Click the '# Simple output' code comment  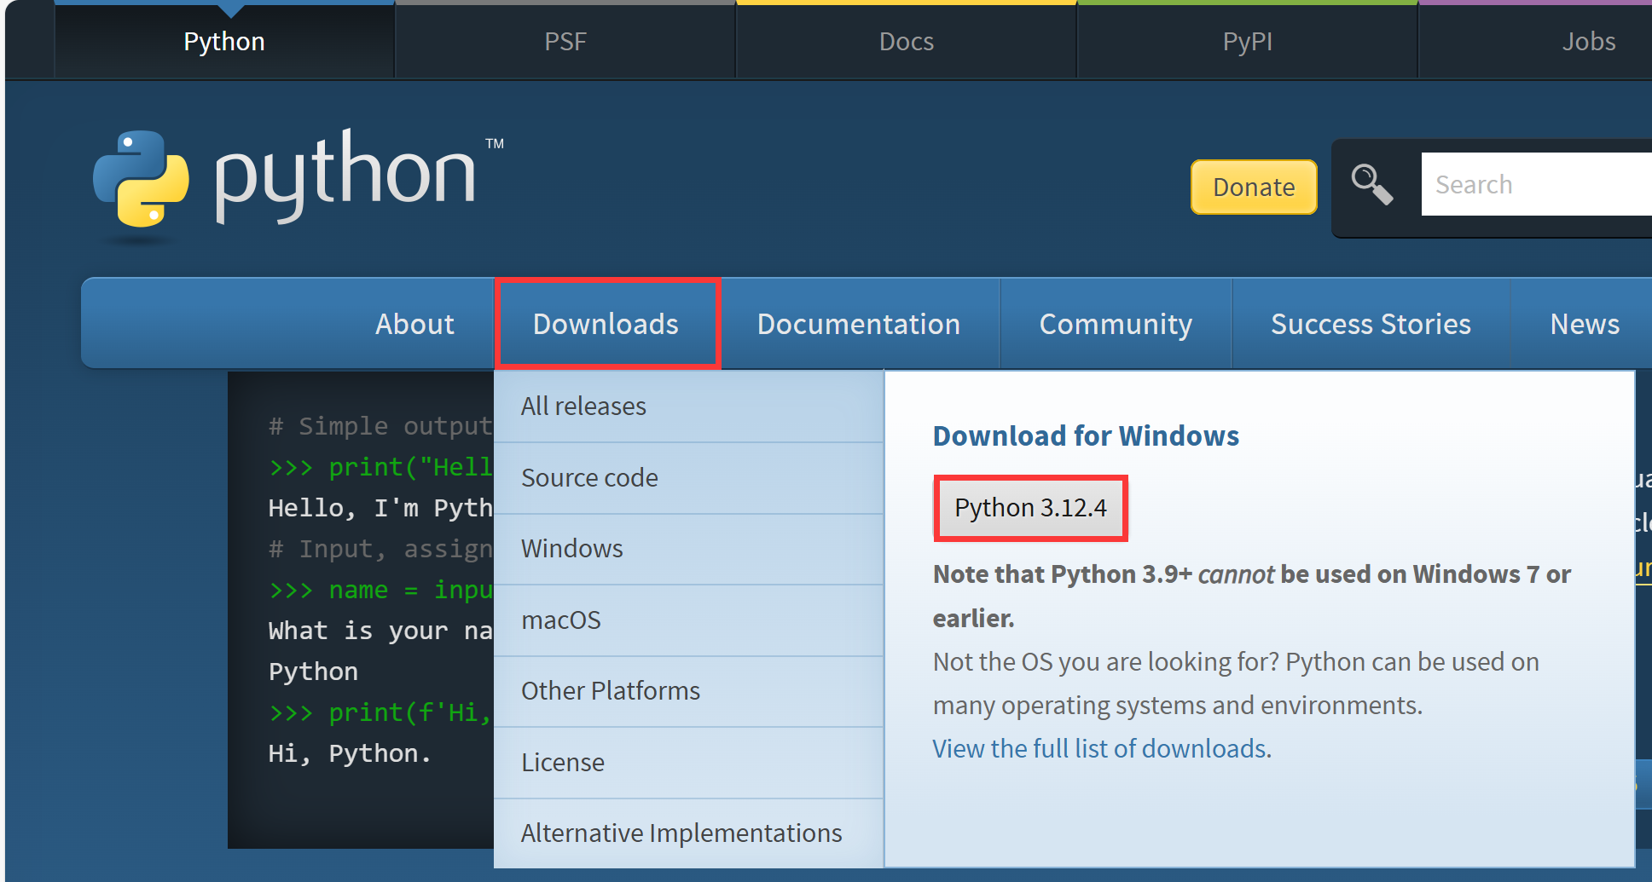click(x=380, y=426)
